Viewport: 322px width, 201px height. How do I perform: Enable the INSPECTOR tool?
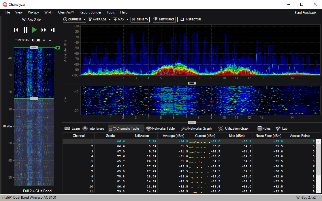pos(191,20)
